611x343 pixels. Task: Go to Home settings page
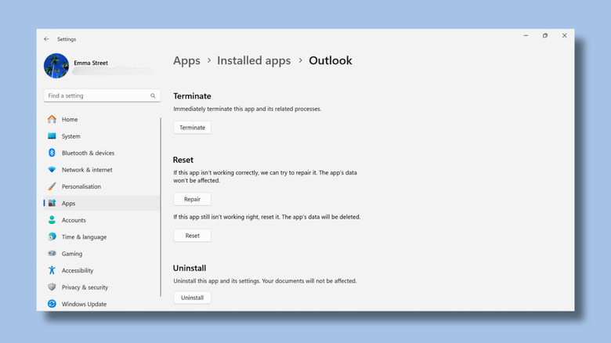70,119
